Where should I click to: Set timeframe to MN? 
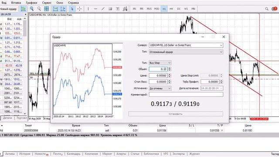pyautogui.click(x=193, y=9)
